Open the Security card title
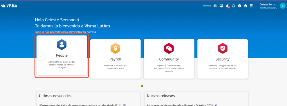Image resolution: width=287 pixels, height=106 pixels. 223,59
